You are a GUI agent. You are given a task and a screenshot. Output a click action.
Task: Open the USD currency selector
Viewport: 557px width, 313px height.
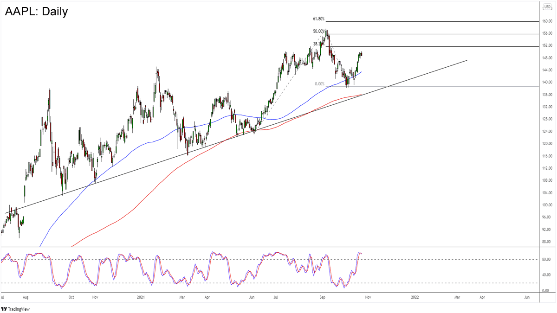[547, 6]
